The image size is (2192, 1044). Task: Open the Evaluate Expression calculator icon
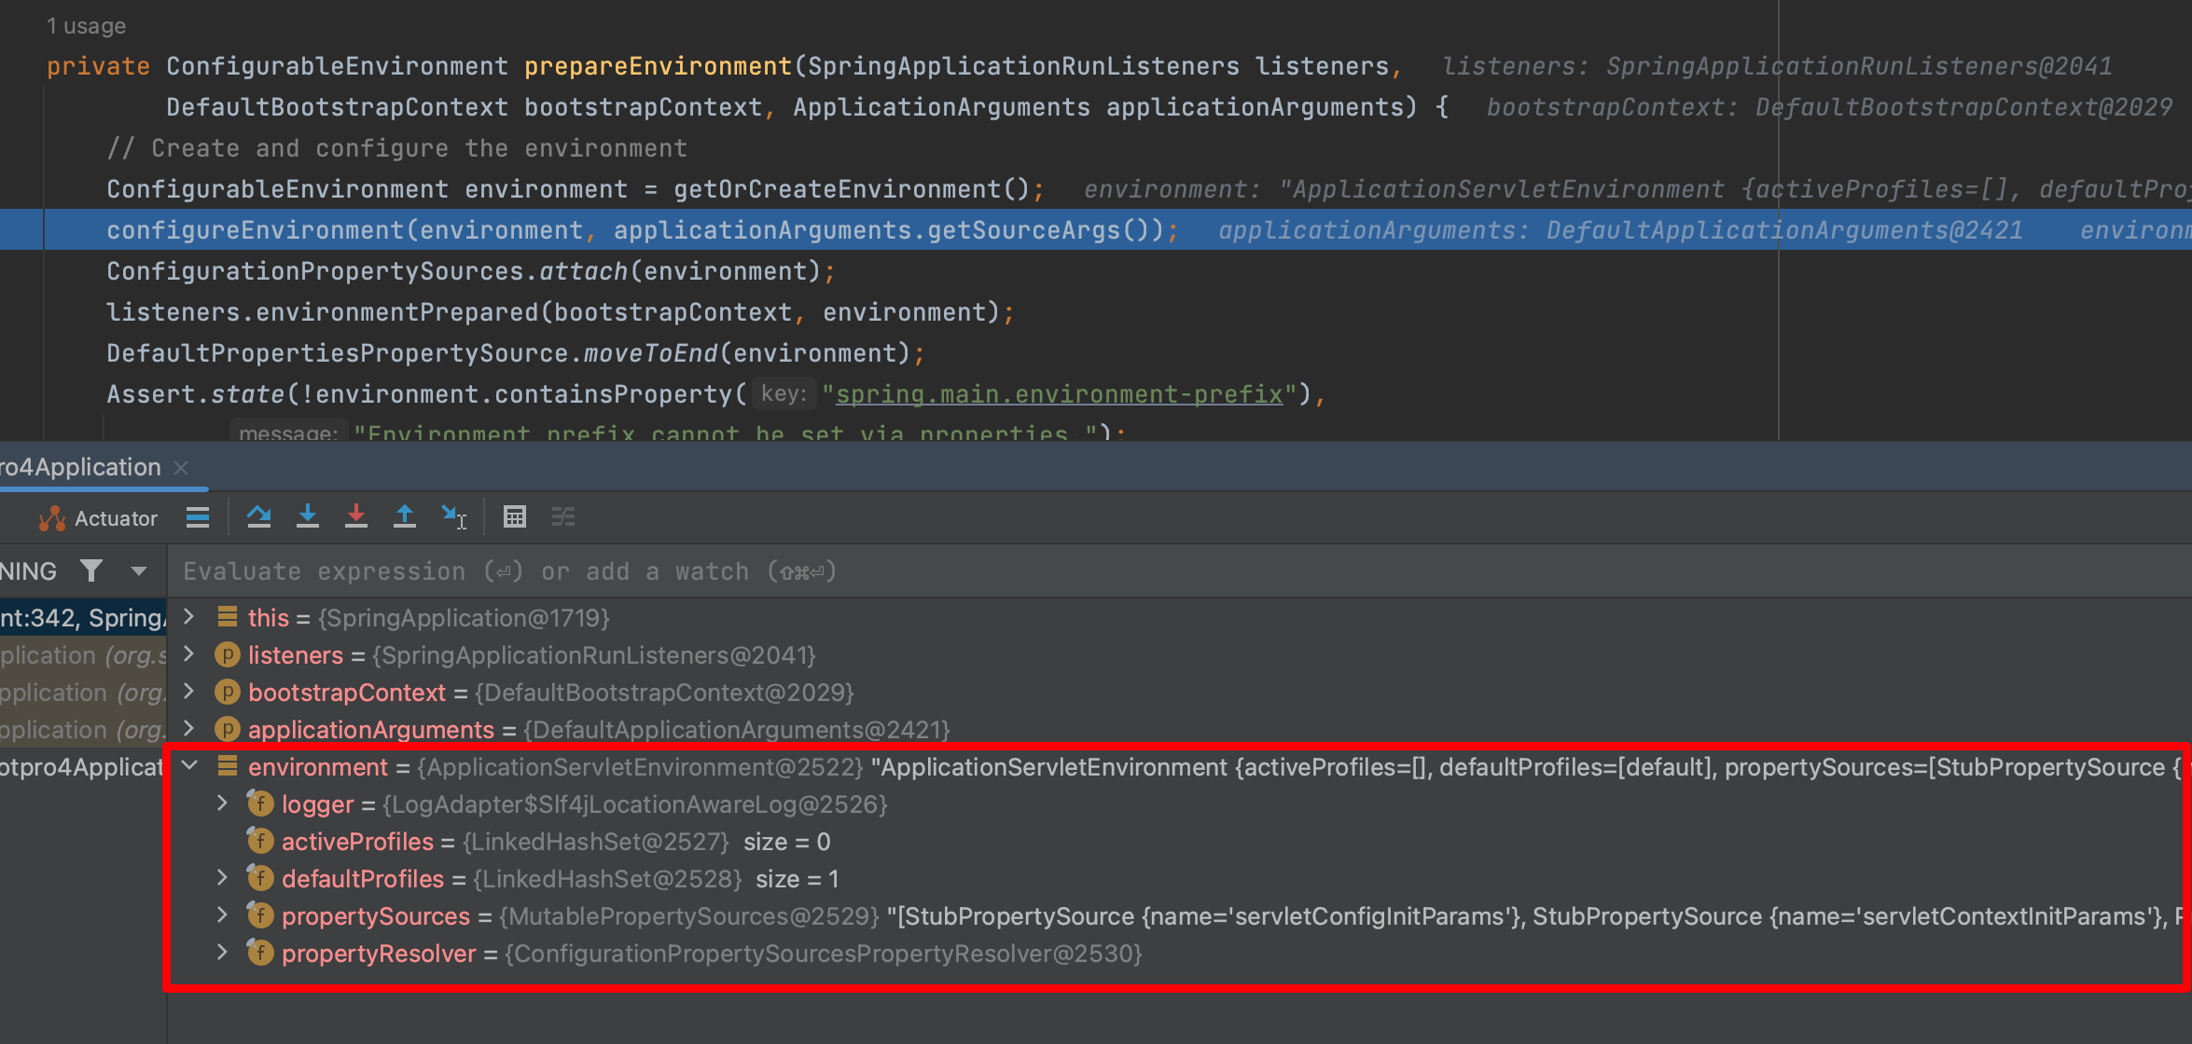click(515, 516)
